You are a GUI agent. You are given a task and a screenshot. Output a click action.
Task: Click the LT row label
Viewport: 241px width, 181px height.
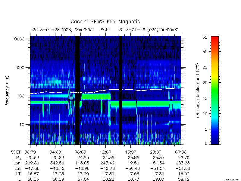(x=18, y=174)
